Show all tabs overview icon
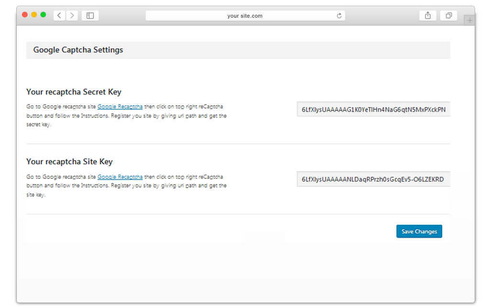490x307 pixels. pyautogui.click(x=449, y=16)
